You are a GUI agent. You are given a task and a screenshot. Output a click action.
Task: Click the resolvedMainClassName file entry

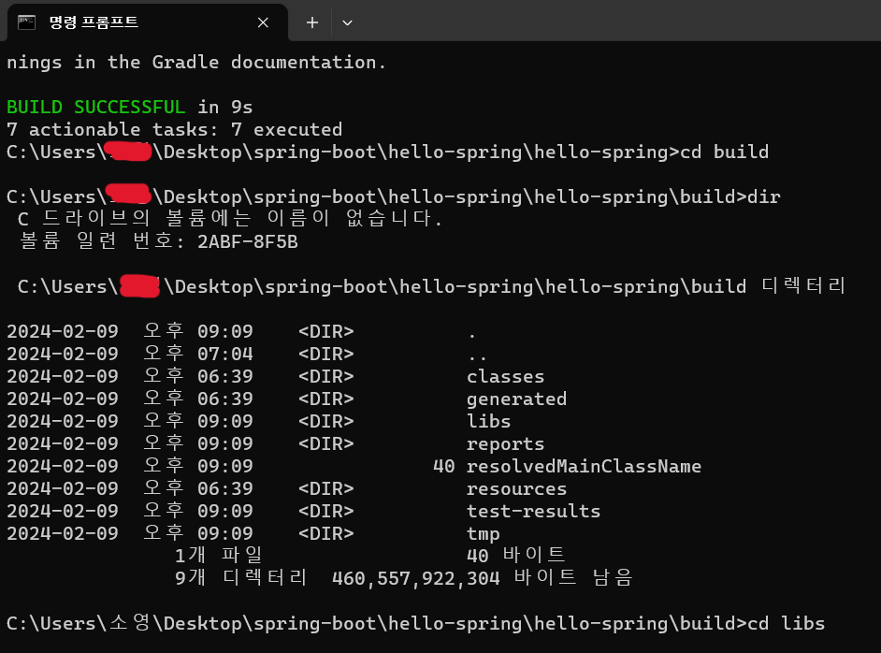pyautogui.click(x=557, y=466)
